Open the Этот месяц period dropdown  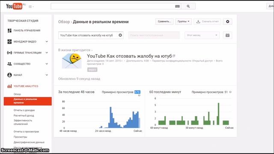tap(202, 35)
